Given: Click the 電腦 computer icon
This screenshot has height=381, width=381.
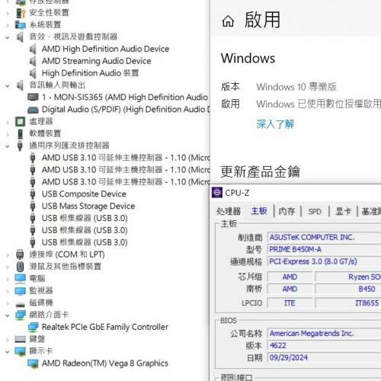Looking at the screenshot, I should (x=20, y=279).
